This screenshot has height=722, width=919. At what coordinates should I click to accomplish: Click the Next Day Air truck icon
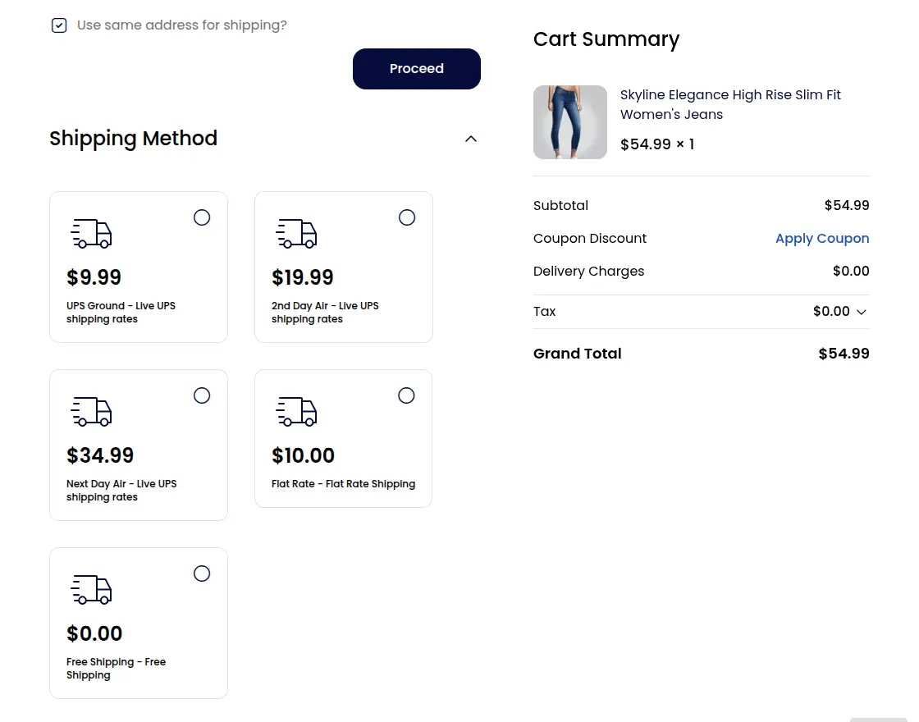click(91, 412)
